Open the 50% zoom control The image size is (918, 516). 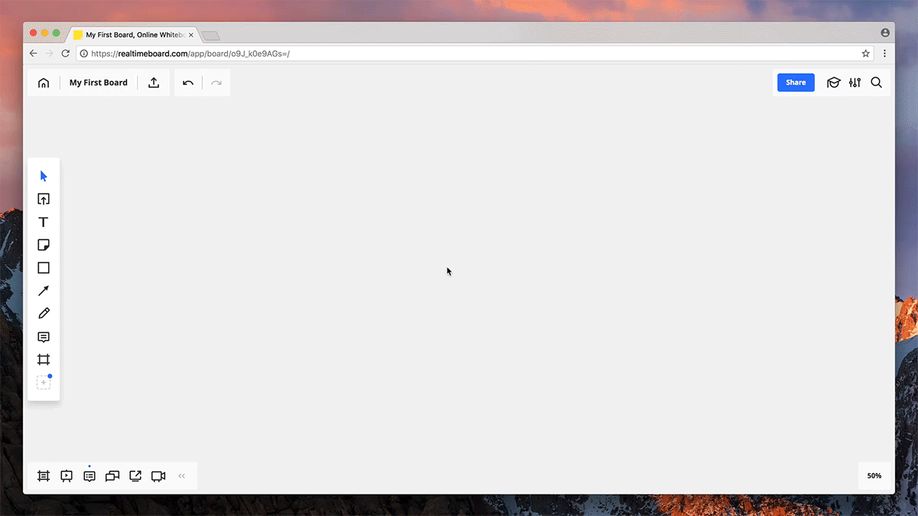pyautogui.click(x=874, y=475)
